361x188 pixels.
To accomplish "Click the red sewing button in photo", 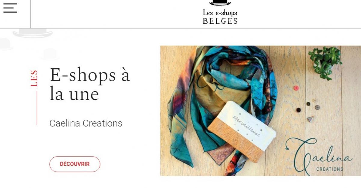I will pyautogui.click(x=296, y=88).
